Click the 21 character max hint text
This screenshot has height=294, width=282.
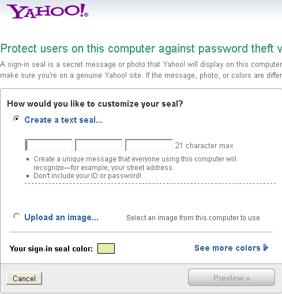[x=204, y=146]
